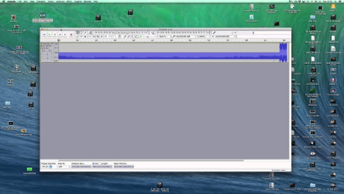Screen dimensions: 344x194
Task: Open the Edit menu
Action: tap(25, 1)
